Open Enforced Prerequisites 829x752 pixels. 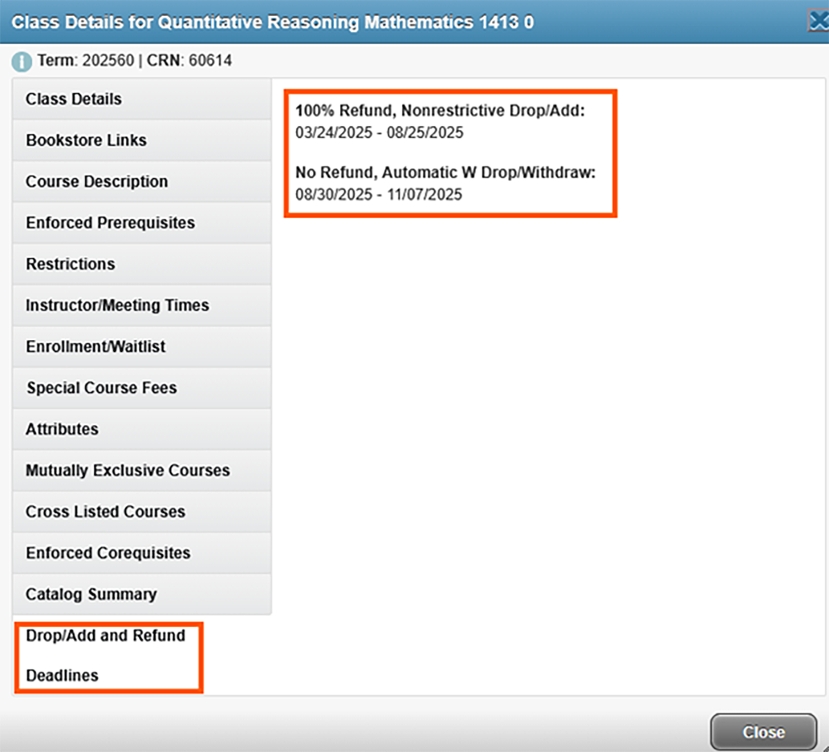pos(111,223)
